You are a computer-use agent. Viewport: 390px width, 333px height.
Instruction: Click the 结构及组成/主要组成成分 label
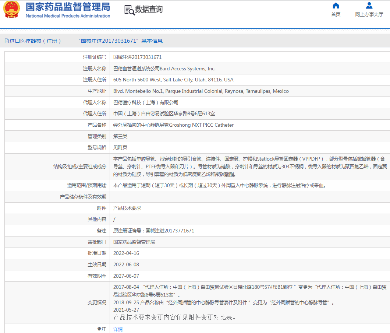80,166
